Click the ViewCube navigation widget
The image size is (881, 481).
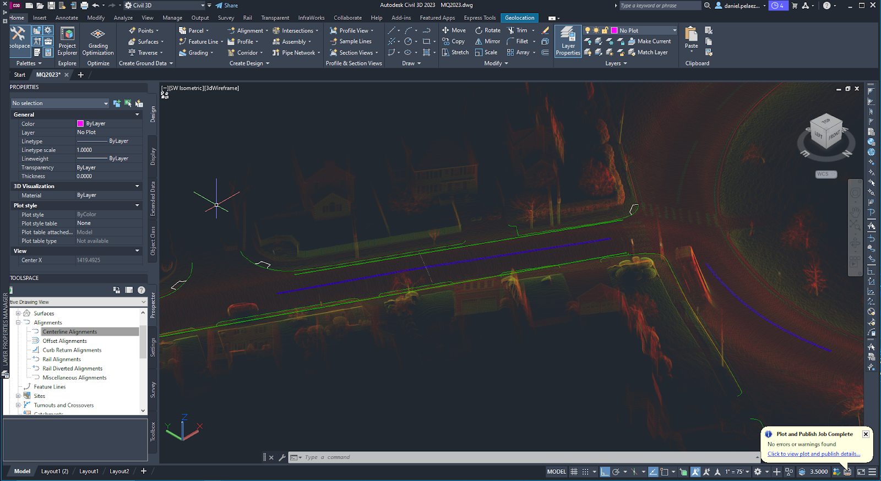[x=826, y=132]
